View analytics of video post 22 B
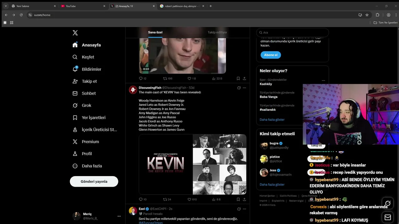This screenshot has height=224, width=399. (217, 78)
